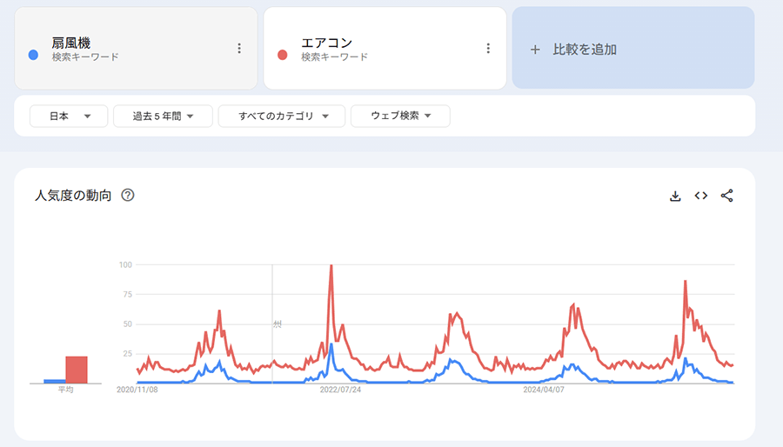
Task: Click the 比較を追加 button
Action: (585, 50)
